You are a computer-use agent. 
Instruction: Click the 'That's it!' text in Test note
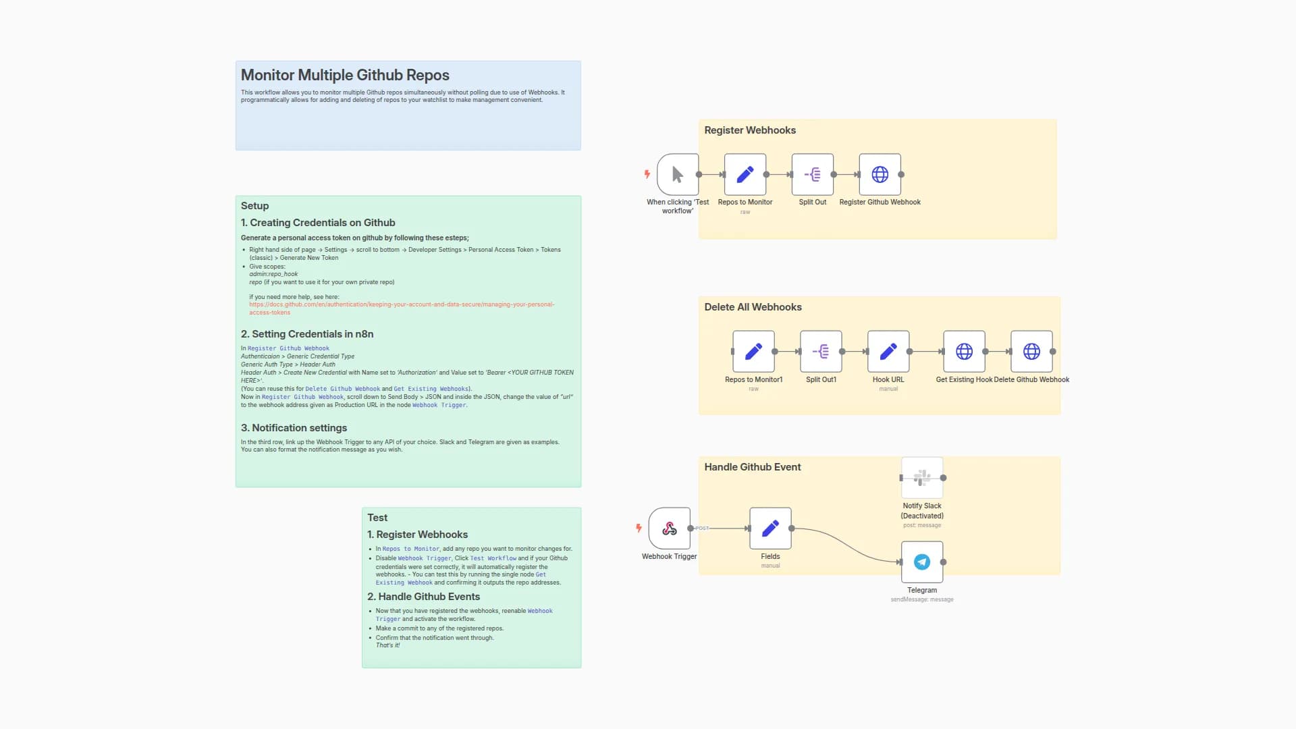387,645
